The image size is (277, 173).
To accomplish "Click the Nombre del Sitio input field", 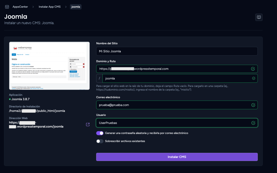I will [177, 51].
